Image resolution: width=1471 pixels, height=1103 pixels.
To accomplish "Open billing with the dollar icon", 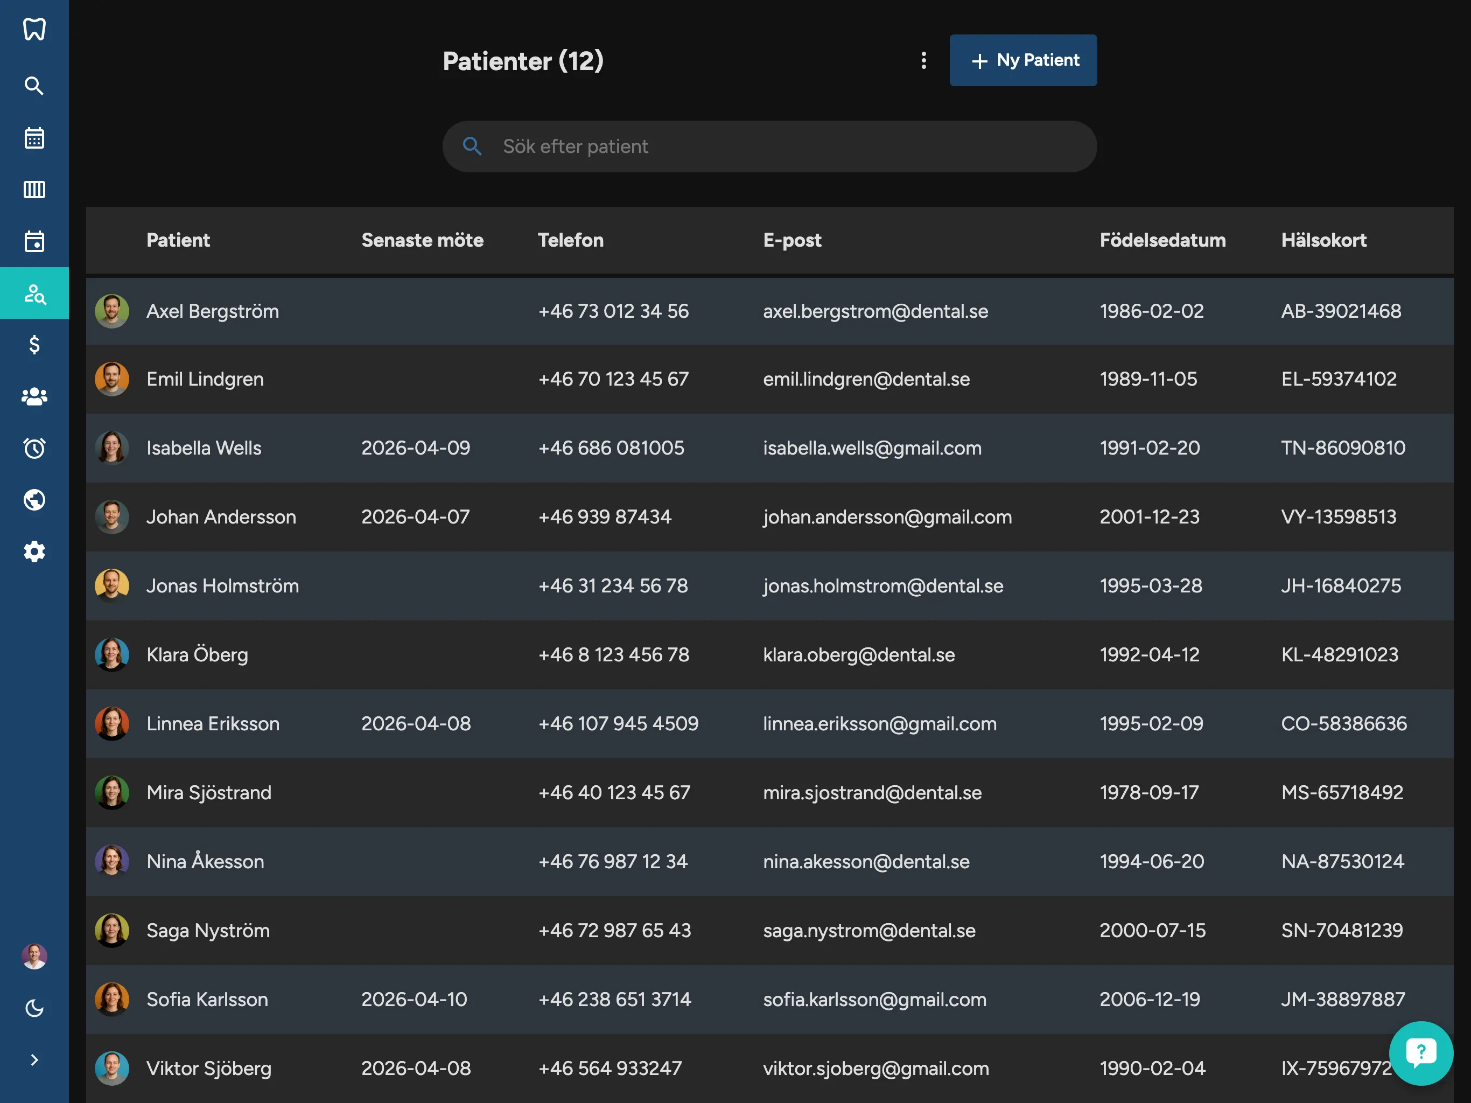I will pos(34,345).
